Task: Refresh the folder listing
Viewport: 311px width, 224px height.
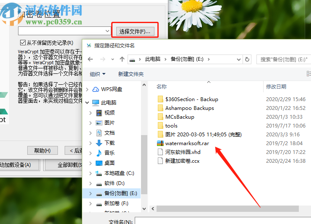Action: (247, 59)
